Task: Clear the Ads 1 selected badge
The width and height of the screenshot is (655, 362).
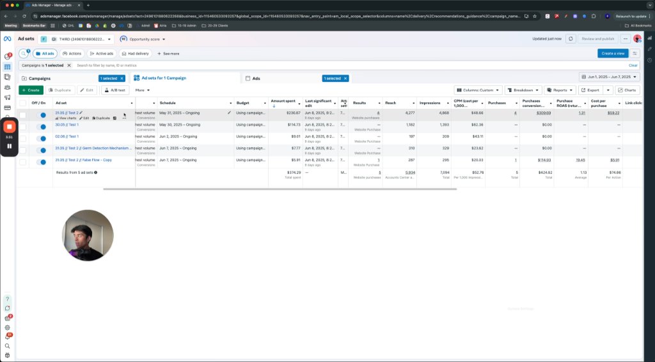Action: coord(345,79)
